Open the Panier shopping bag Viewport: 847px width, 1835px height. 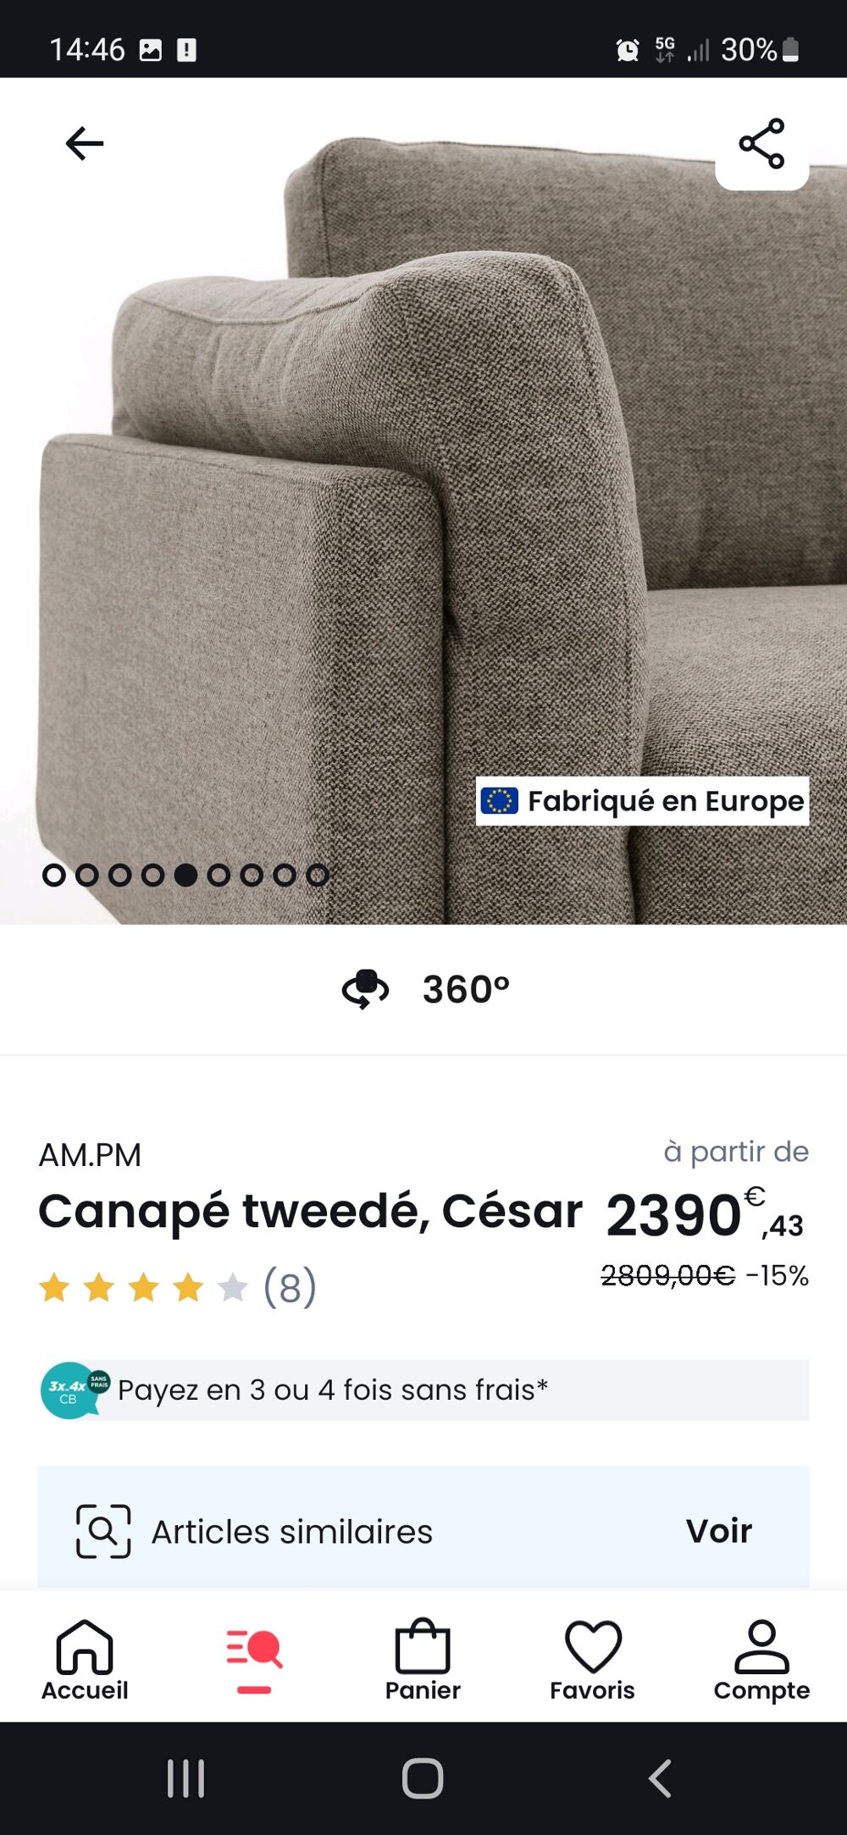point(423,1660)
